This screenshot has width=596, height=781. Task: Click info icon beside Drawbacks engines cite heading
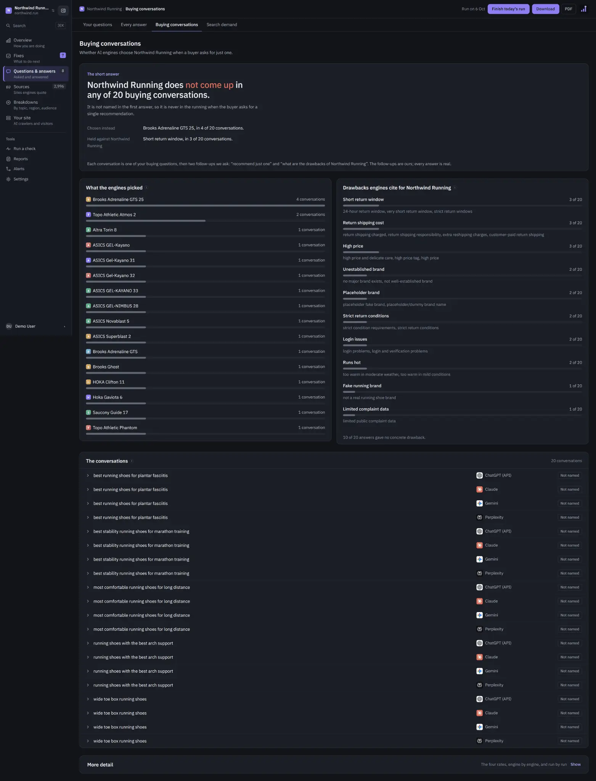click(x=455, y=188)
